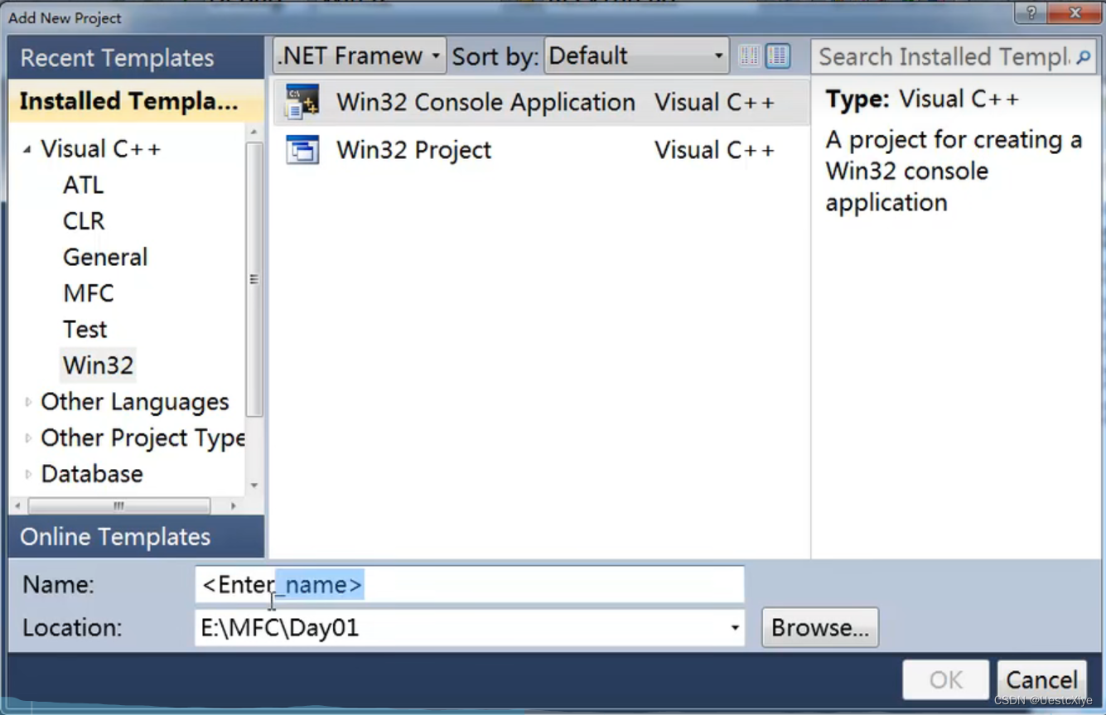This screenshot has width=1106, height=715.
Task: Select the MFC category
Action: coord(89,293)
